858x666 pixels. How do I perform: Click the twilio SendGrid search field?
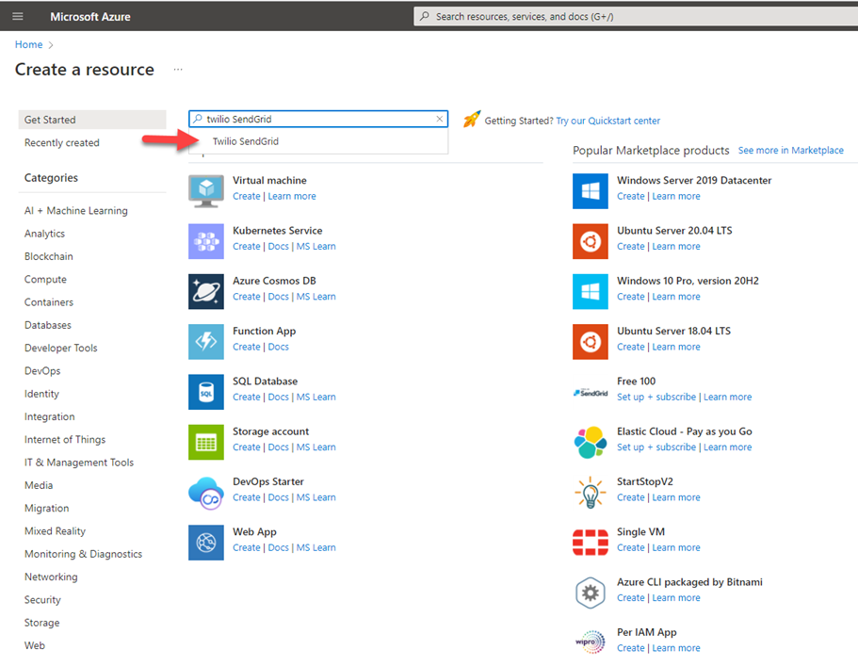click(x=318, y=119)
